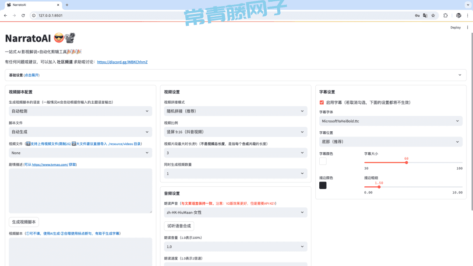The height and width of the screenshot is (266, 473).
Task: Open the 朗读音量 1.0 dropdown
Action: coord(236,247)
